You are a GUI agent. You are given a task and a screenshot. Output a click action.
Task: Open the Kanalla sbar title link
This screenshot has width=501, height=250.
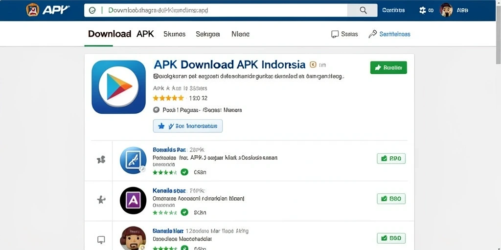pos(170,190)
